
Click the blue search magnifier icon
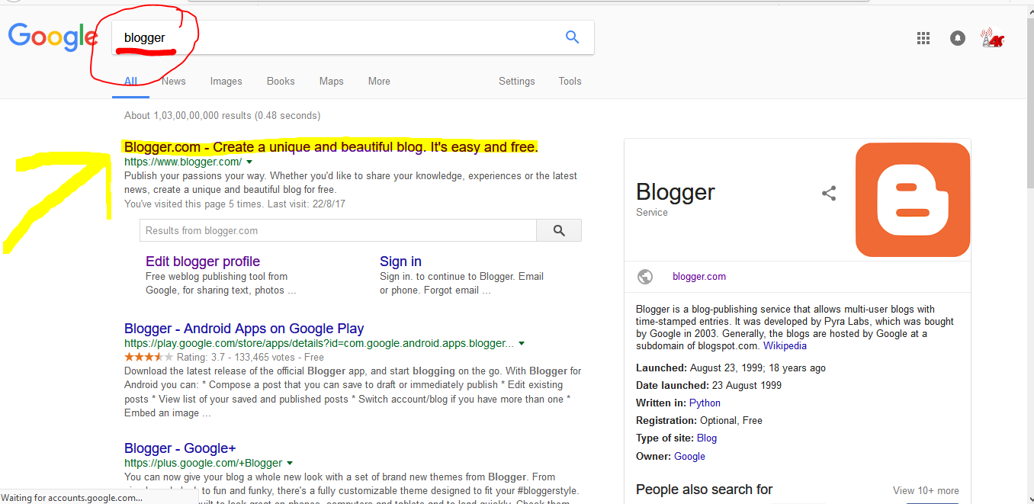pyautogui.click(x=572, y=37)
